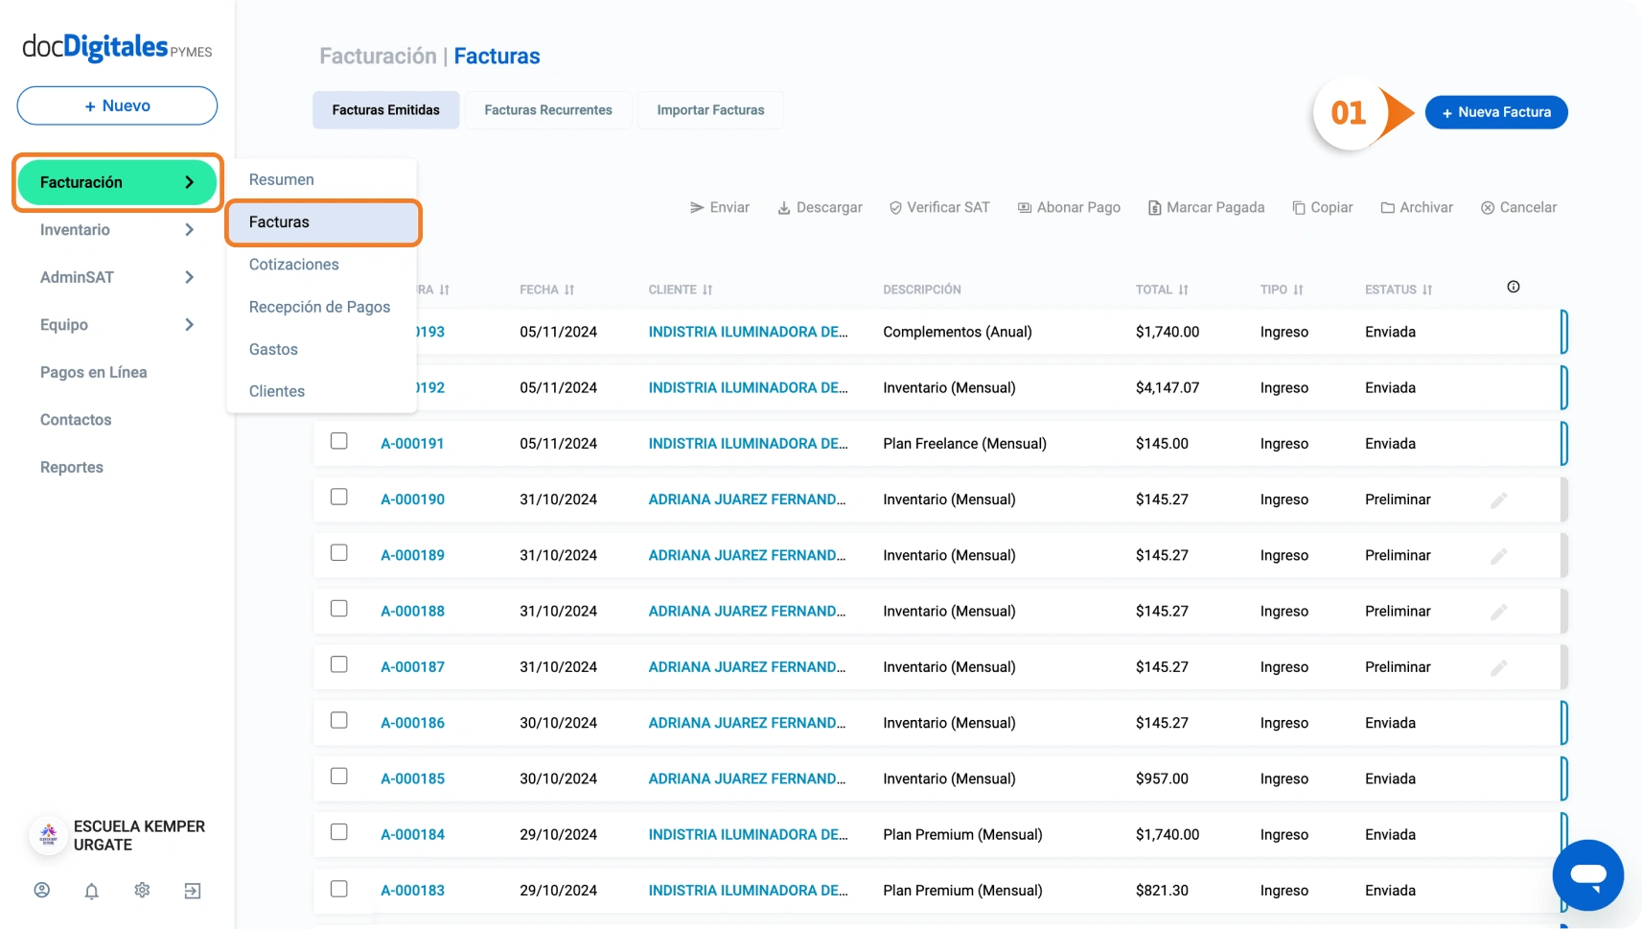Switch to Facturas Recurrentes tab
The width and height of the screenshot is (1642, 929).
(547, 110)
